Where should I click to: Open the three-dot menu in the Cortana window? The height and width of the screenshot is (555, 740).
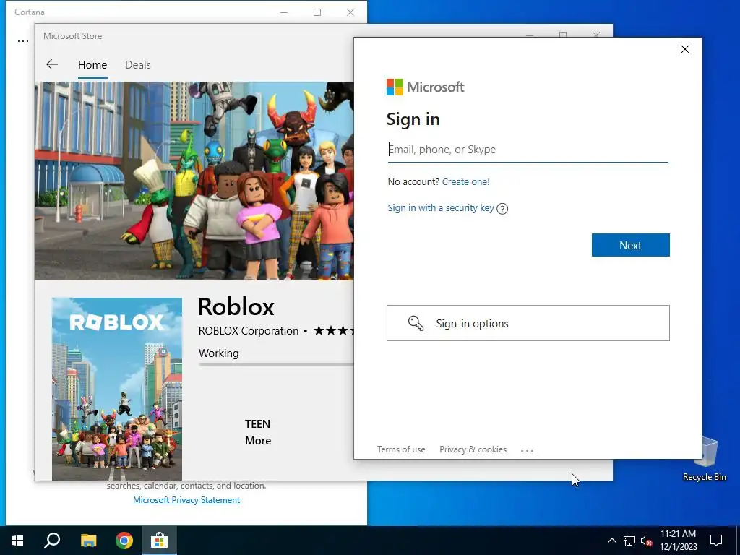(22, 41)
